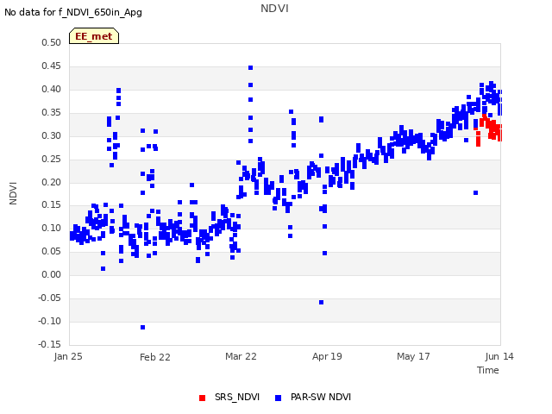Click the 0.40 y-axis tick label
The width and height of the screenshot is (552, 414).
tap(52, 89)
